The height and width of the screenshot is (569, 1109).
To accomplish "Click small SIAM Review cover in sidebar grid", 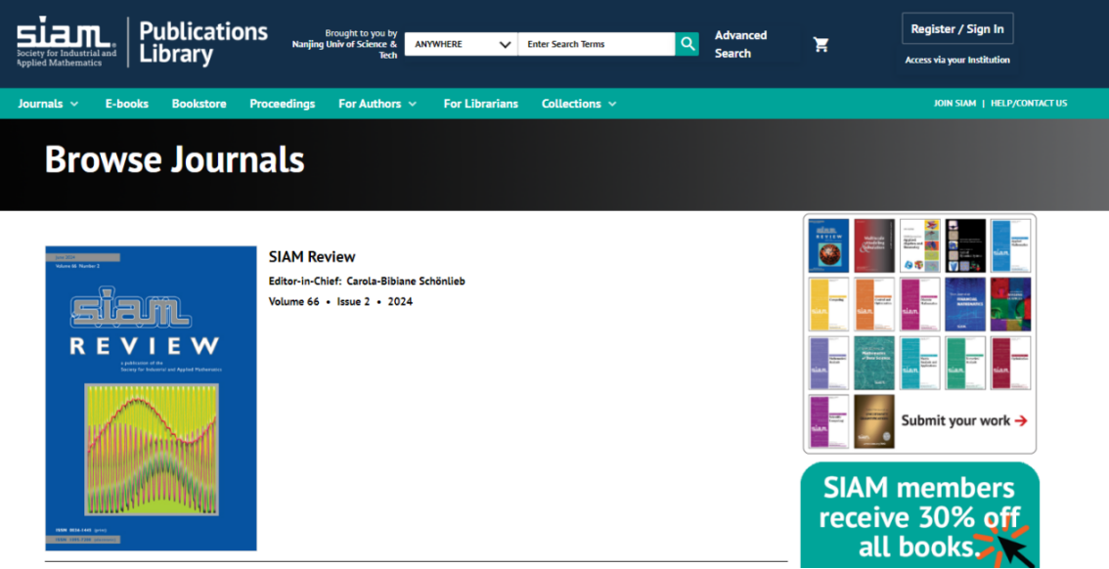I will click(x=828, y=245).
